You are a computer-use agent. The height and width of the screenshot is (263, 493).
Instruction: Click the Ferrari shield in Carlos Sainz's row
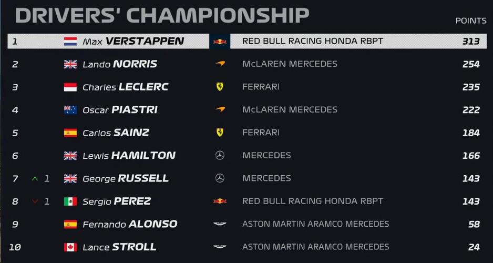coord(220,133)
